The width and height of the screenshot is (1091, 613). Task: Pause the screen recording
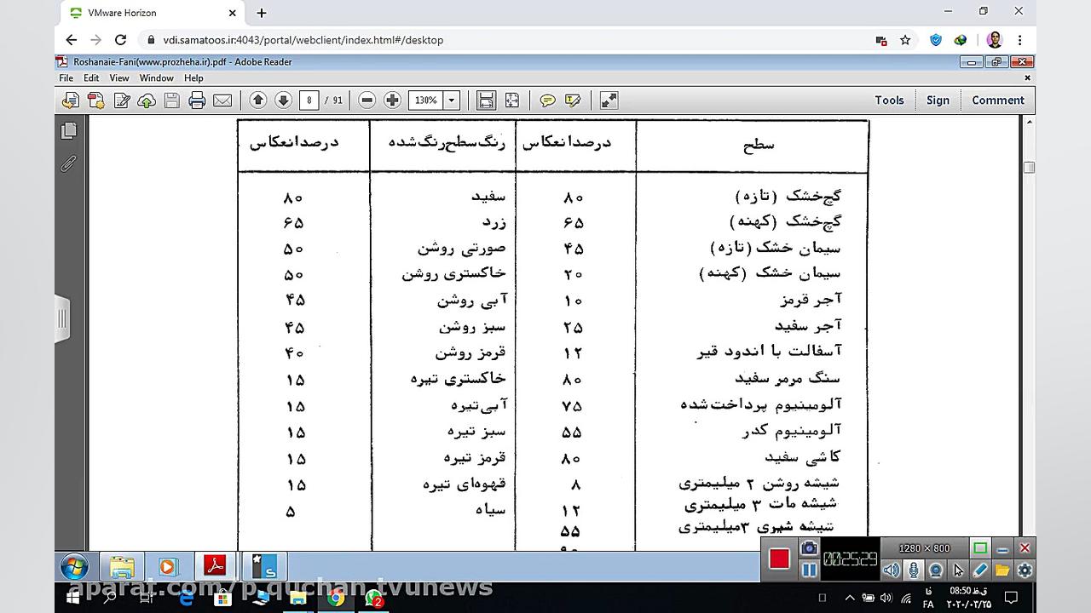pos(809,570)
